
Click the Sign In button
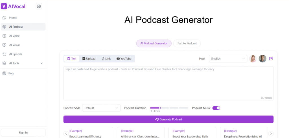[x=23, y=132]
